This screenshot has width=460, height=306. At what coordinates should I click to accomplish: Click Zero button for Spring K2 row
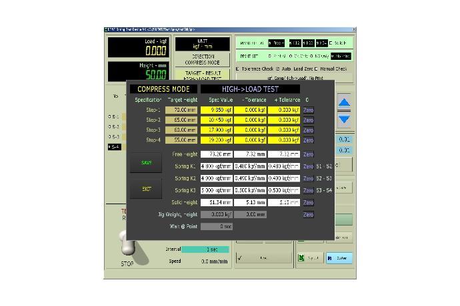coord(308,178)
